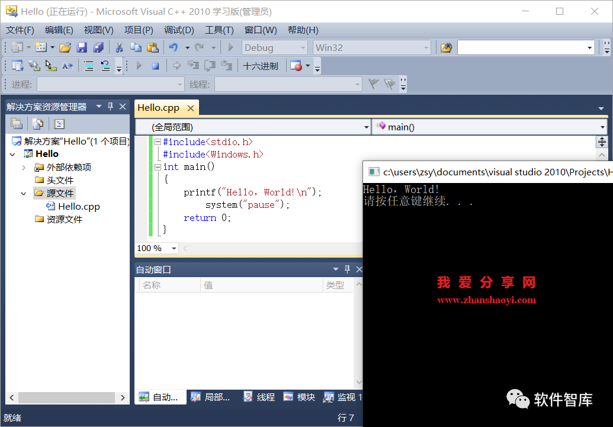Click the Step Into icon

click(x=193, y=66)
